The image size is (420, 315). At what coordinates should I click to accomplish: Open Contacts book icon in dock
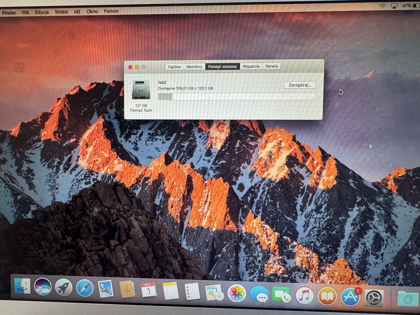(x=127, y=289)
